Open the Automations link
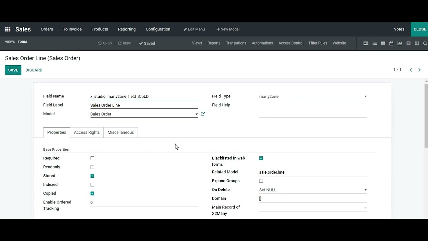 pos(262,43)
